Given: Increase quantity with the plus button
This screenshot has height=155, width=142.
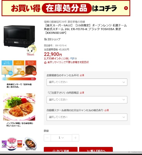Looking at the screenshot, I should point(76,138).
